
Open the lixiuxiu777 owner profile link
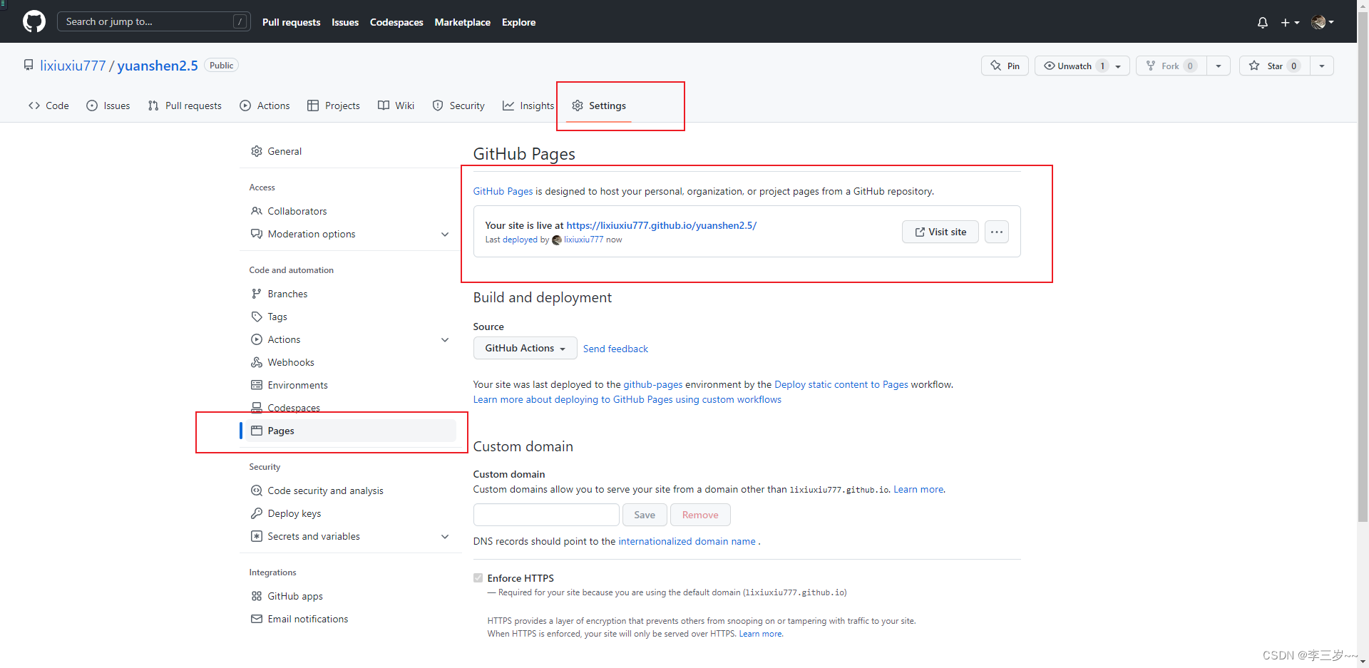click(x=73, y=66)
